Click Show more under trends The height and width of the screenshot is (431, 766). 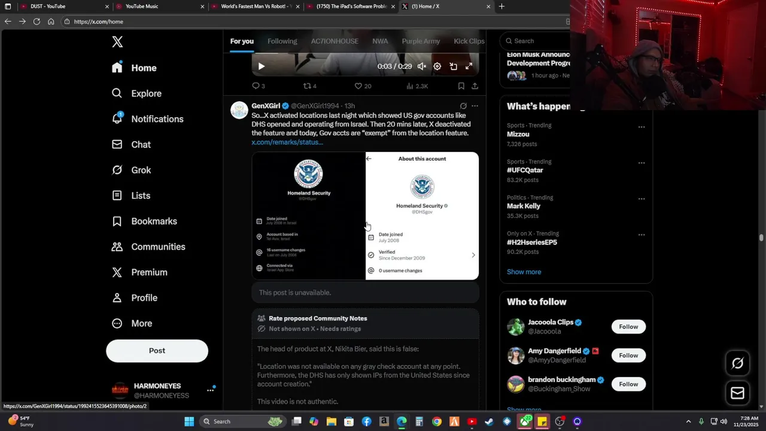(x=524, y=272)
